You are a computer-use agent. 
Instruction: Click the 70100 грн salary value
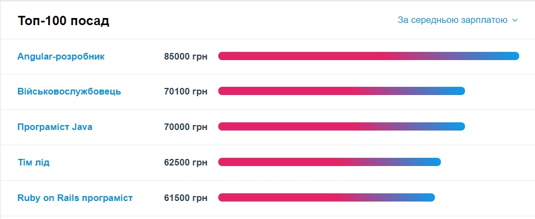(x=185, y=91)
